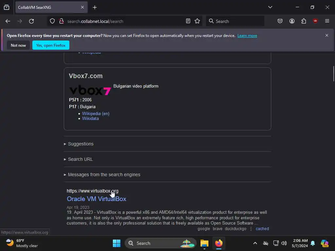Open Firefox account icon
This screenshot has width=335, height=251.
tap(292, 21)
